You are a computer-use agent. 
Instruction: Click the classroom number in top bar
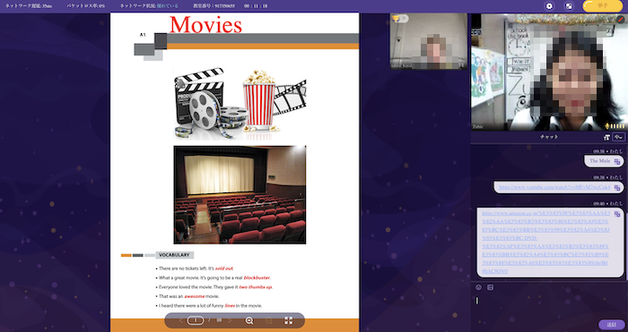pyautogui.click(x=214, y=6)
